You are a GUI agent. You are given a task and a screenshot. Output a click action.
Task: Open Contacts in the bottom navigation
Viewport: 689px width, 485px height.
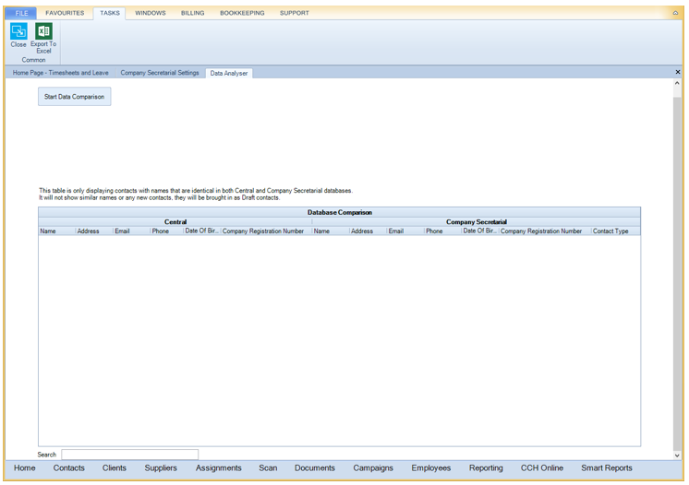(x=69, y=467)
